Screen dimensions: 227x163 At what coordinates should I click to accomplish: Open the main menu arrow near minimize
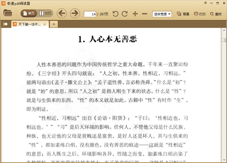(x=205, y=3)
